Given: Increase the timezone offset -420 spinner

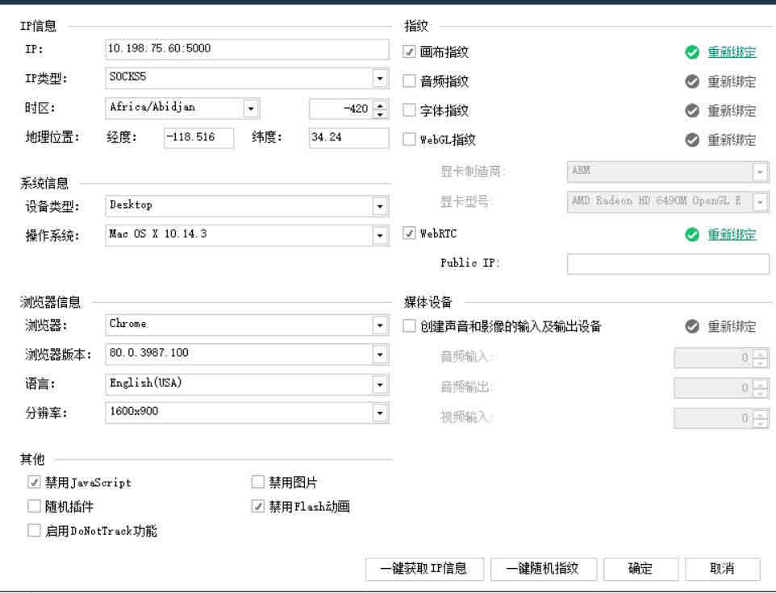Looking at the screenshot, I should pos(380,104).
